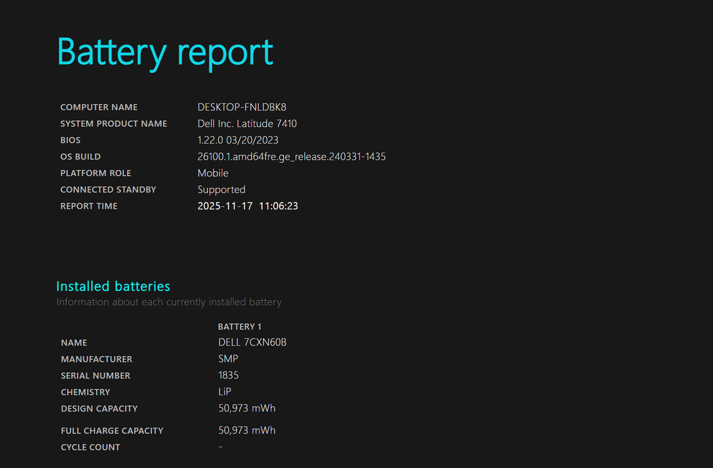The width and height of the screenshot is (713, 468).
Task: Click the manufacturer value SMP
Action: [228, 359]
